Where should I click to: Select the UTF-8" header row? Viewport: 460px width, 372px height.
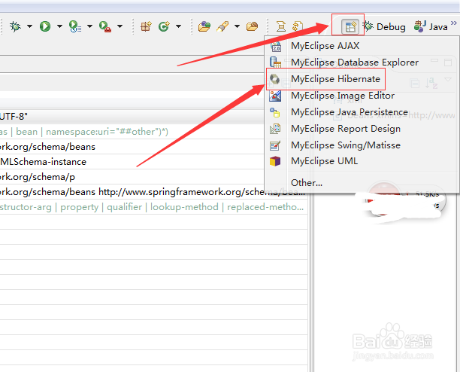tap(132, 117)
